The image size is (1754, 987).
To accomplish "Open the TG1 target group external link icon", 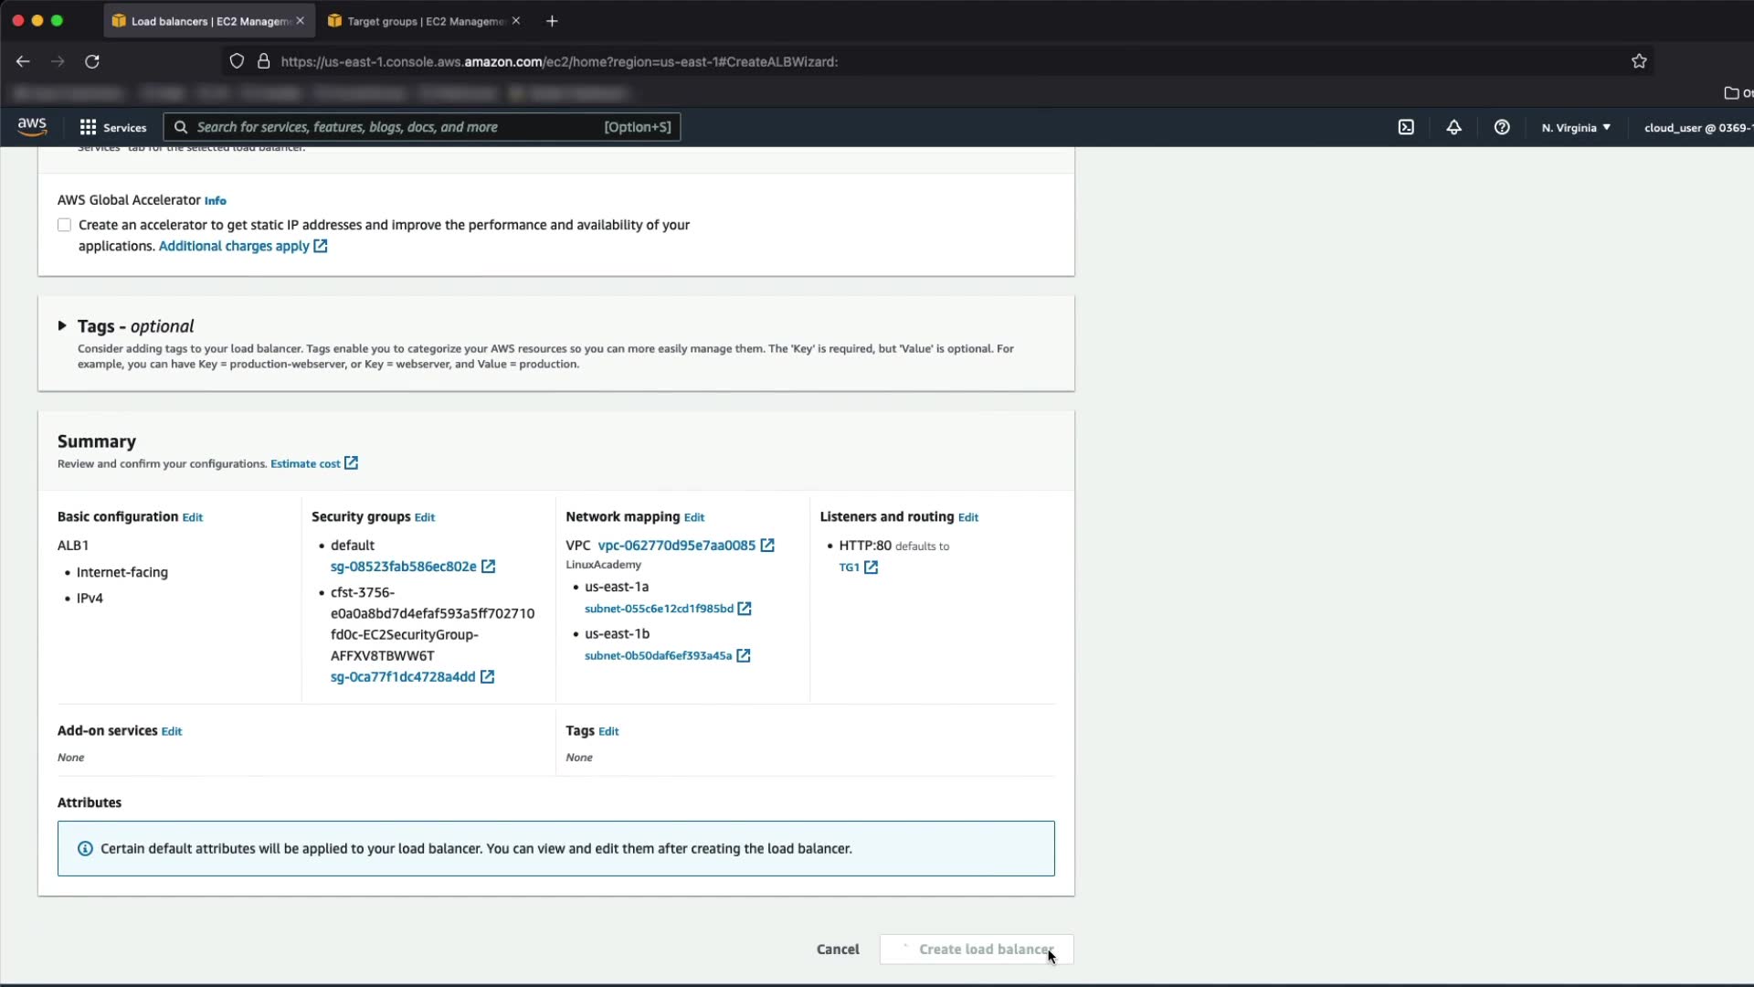I will 871,568.
